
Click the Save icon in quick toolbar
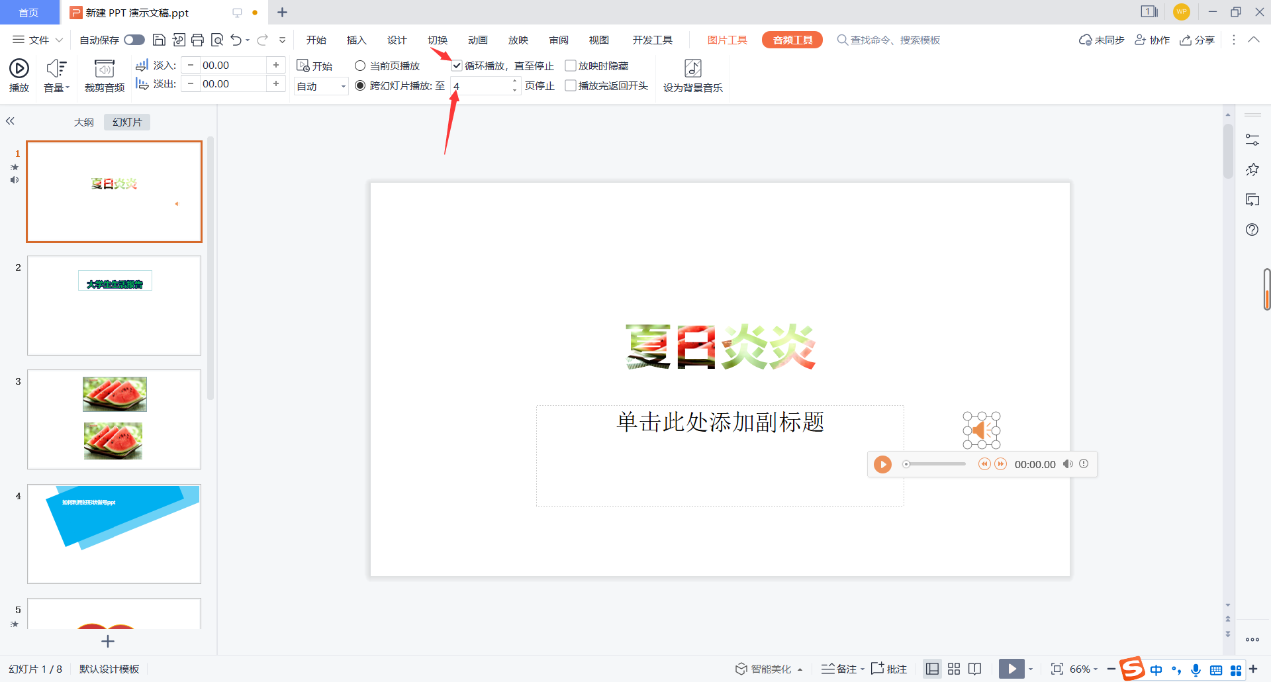[159, 40]
